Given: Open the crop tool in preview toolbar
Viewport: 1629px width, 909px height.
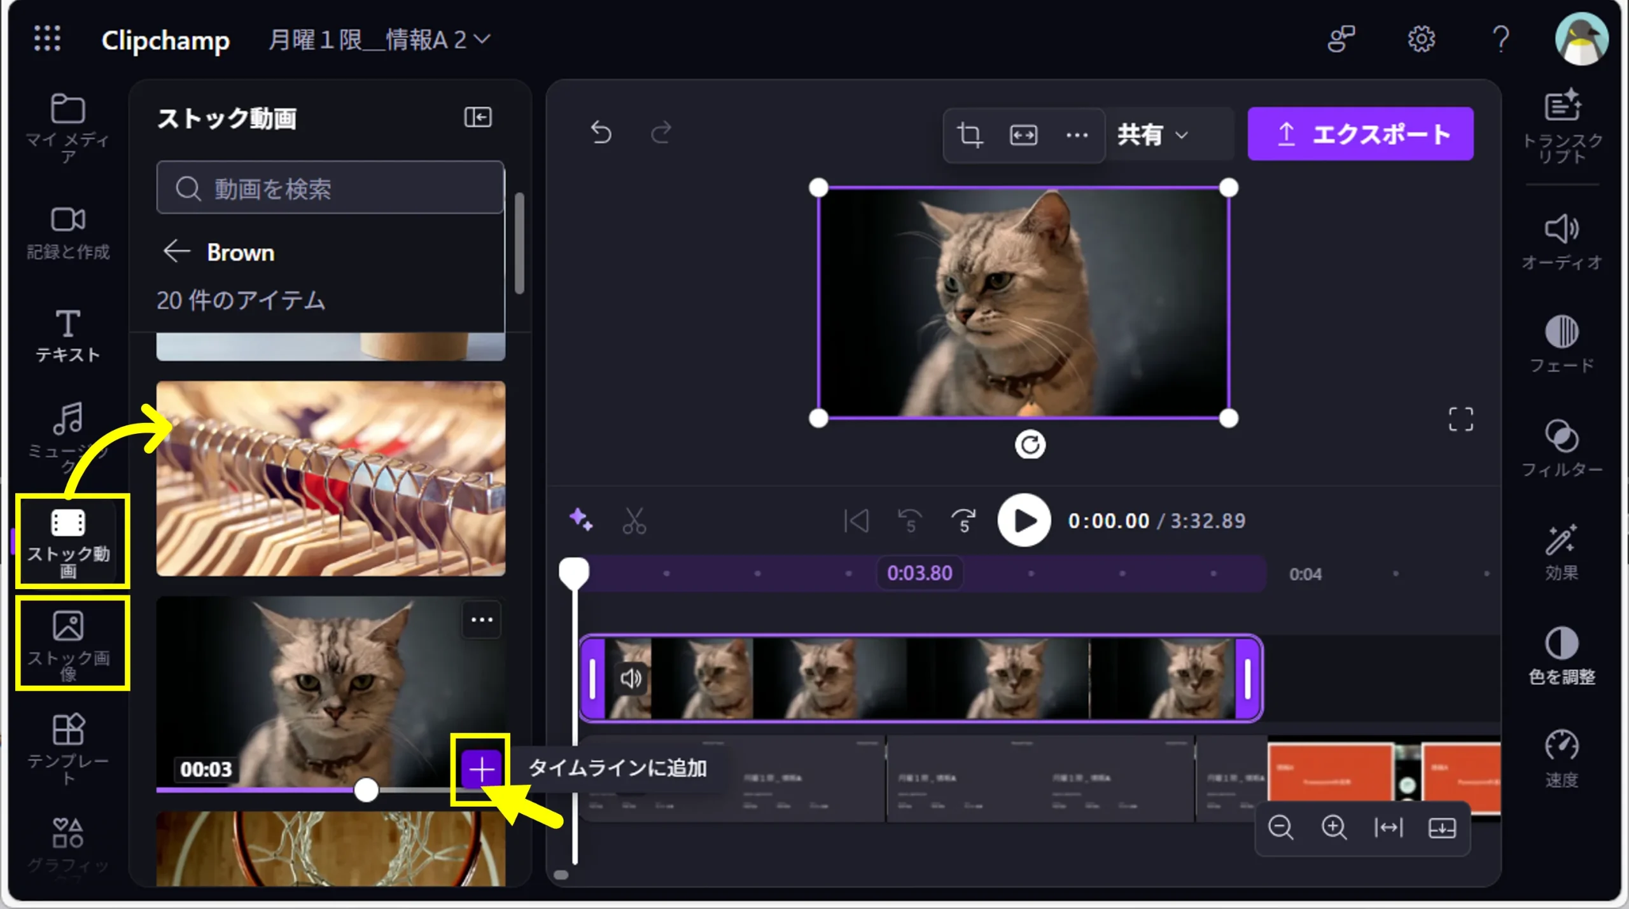Looking at the screenshot, I should [969, 135].
